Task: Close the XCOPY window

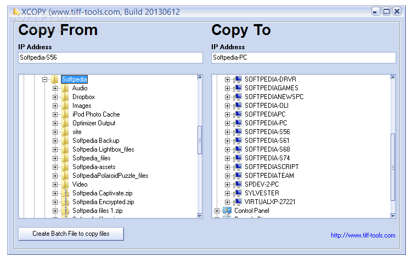Action: tap(397, 11)
